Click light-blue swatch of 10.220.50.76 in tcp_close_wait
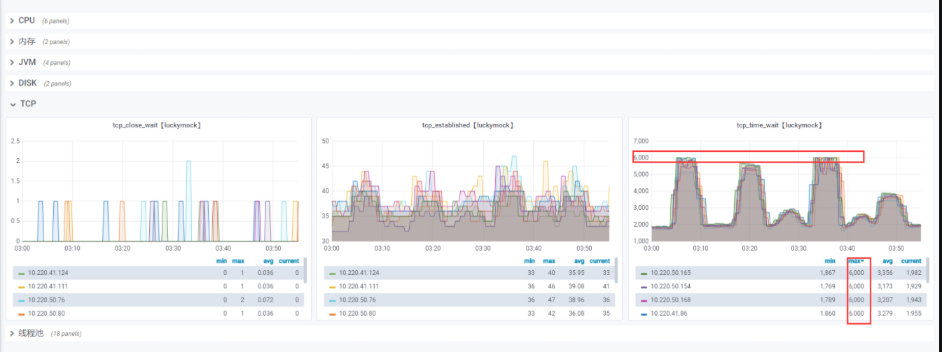942x352 pixels. [x=21, y=300]
